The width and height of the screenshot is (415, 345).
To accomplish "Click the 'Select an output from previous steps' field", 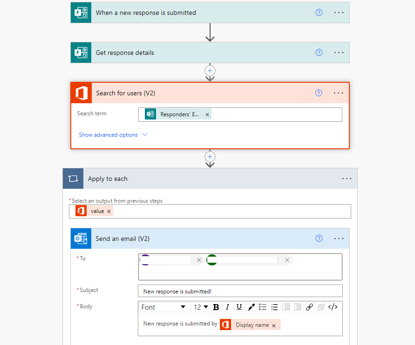I will [x=210, y=212].
